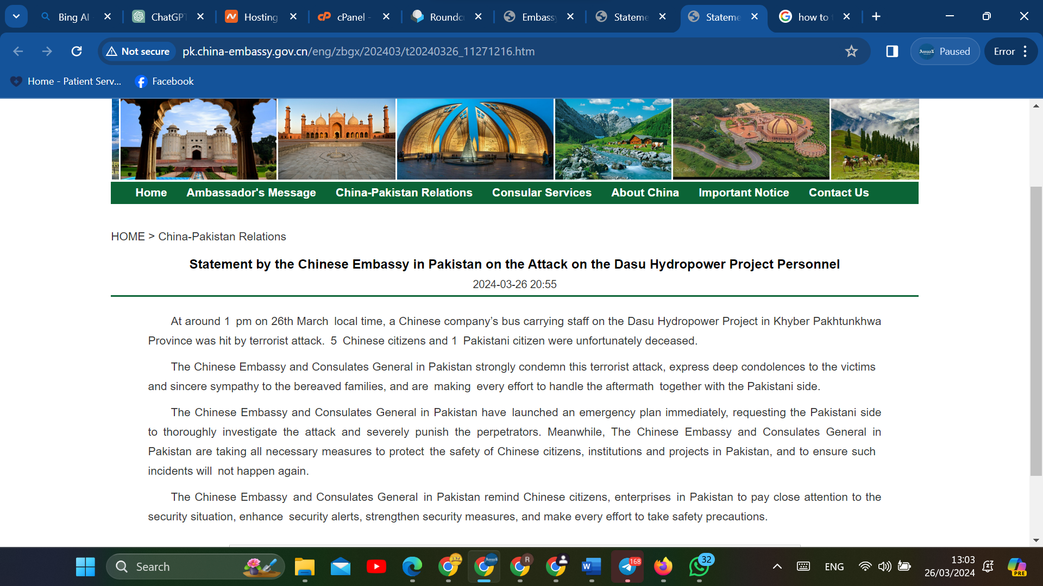Open YouTube app in taskbar
The image size is (1043, 586).
pos(376,566)
